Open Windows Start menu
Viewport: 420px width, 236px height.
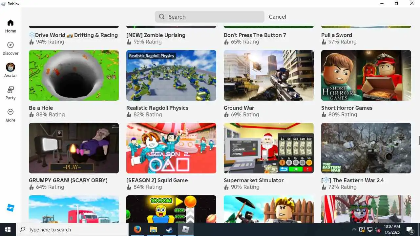(x=8, y=229)
